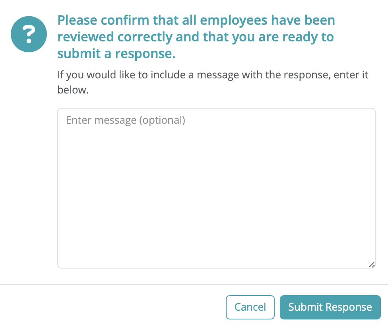Place the cursor in the message box center
This screenshot has width=388, height=327.
(x=216, y=188)
